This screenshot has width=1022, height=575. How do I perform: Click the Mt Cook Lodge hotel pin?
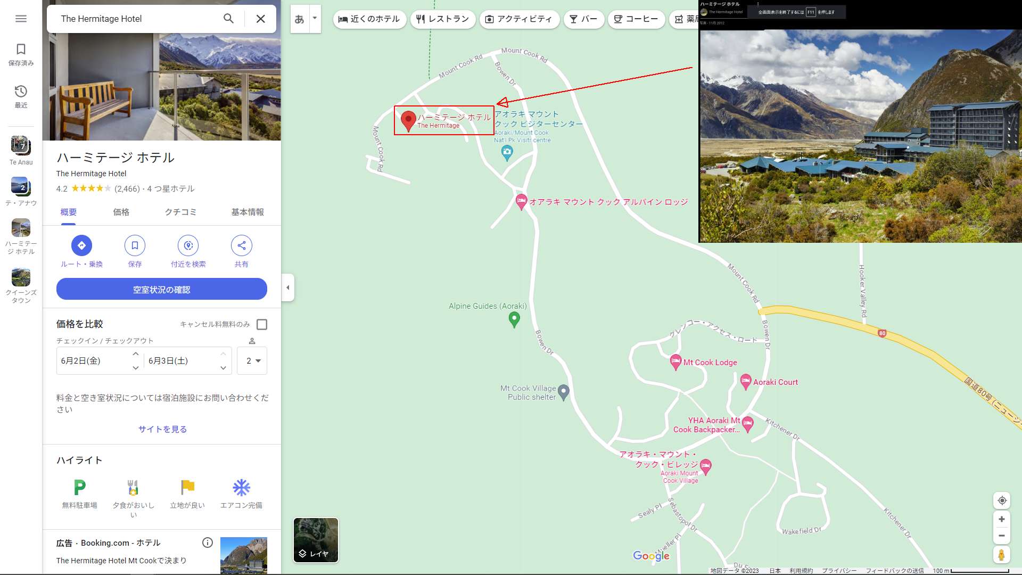675,363
